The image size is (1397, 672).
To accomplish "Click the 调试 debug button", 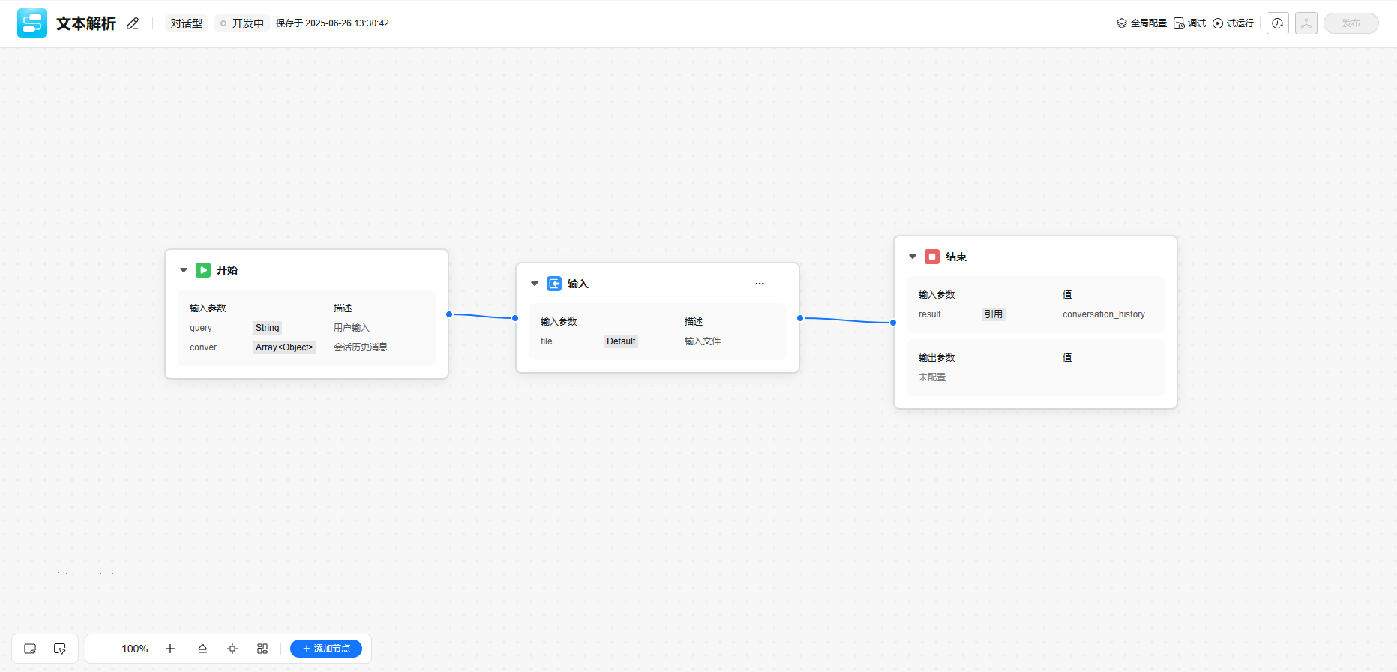I will coord(1190,23).
